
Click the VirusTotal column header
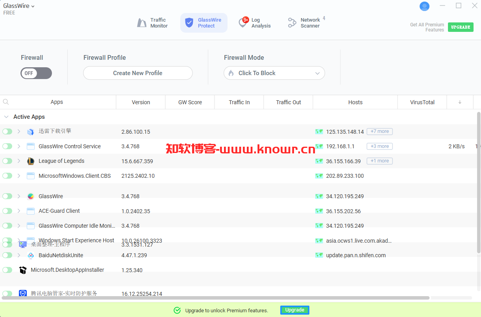click(x=422, y=102)
